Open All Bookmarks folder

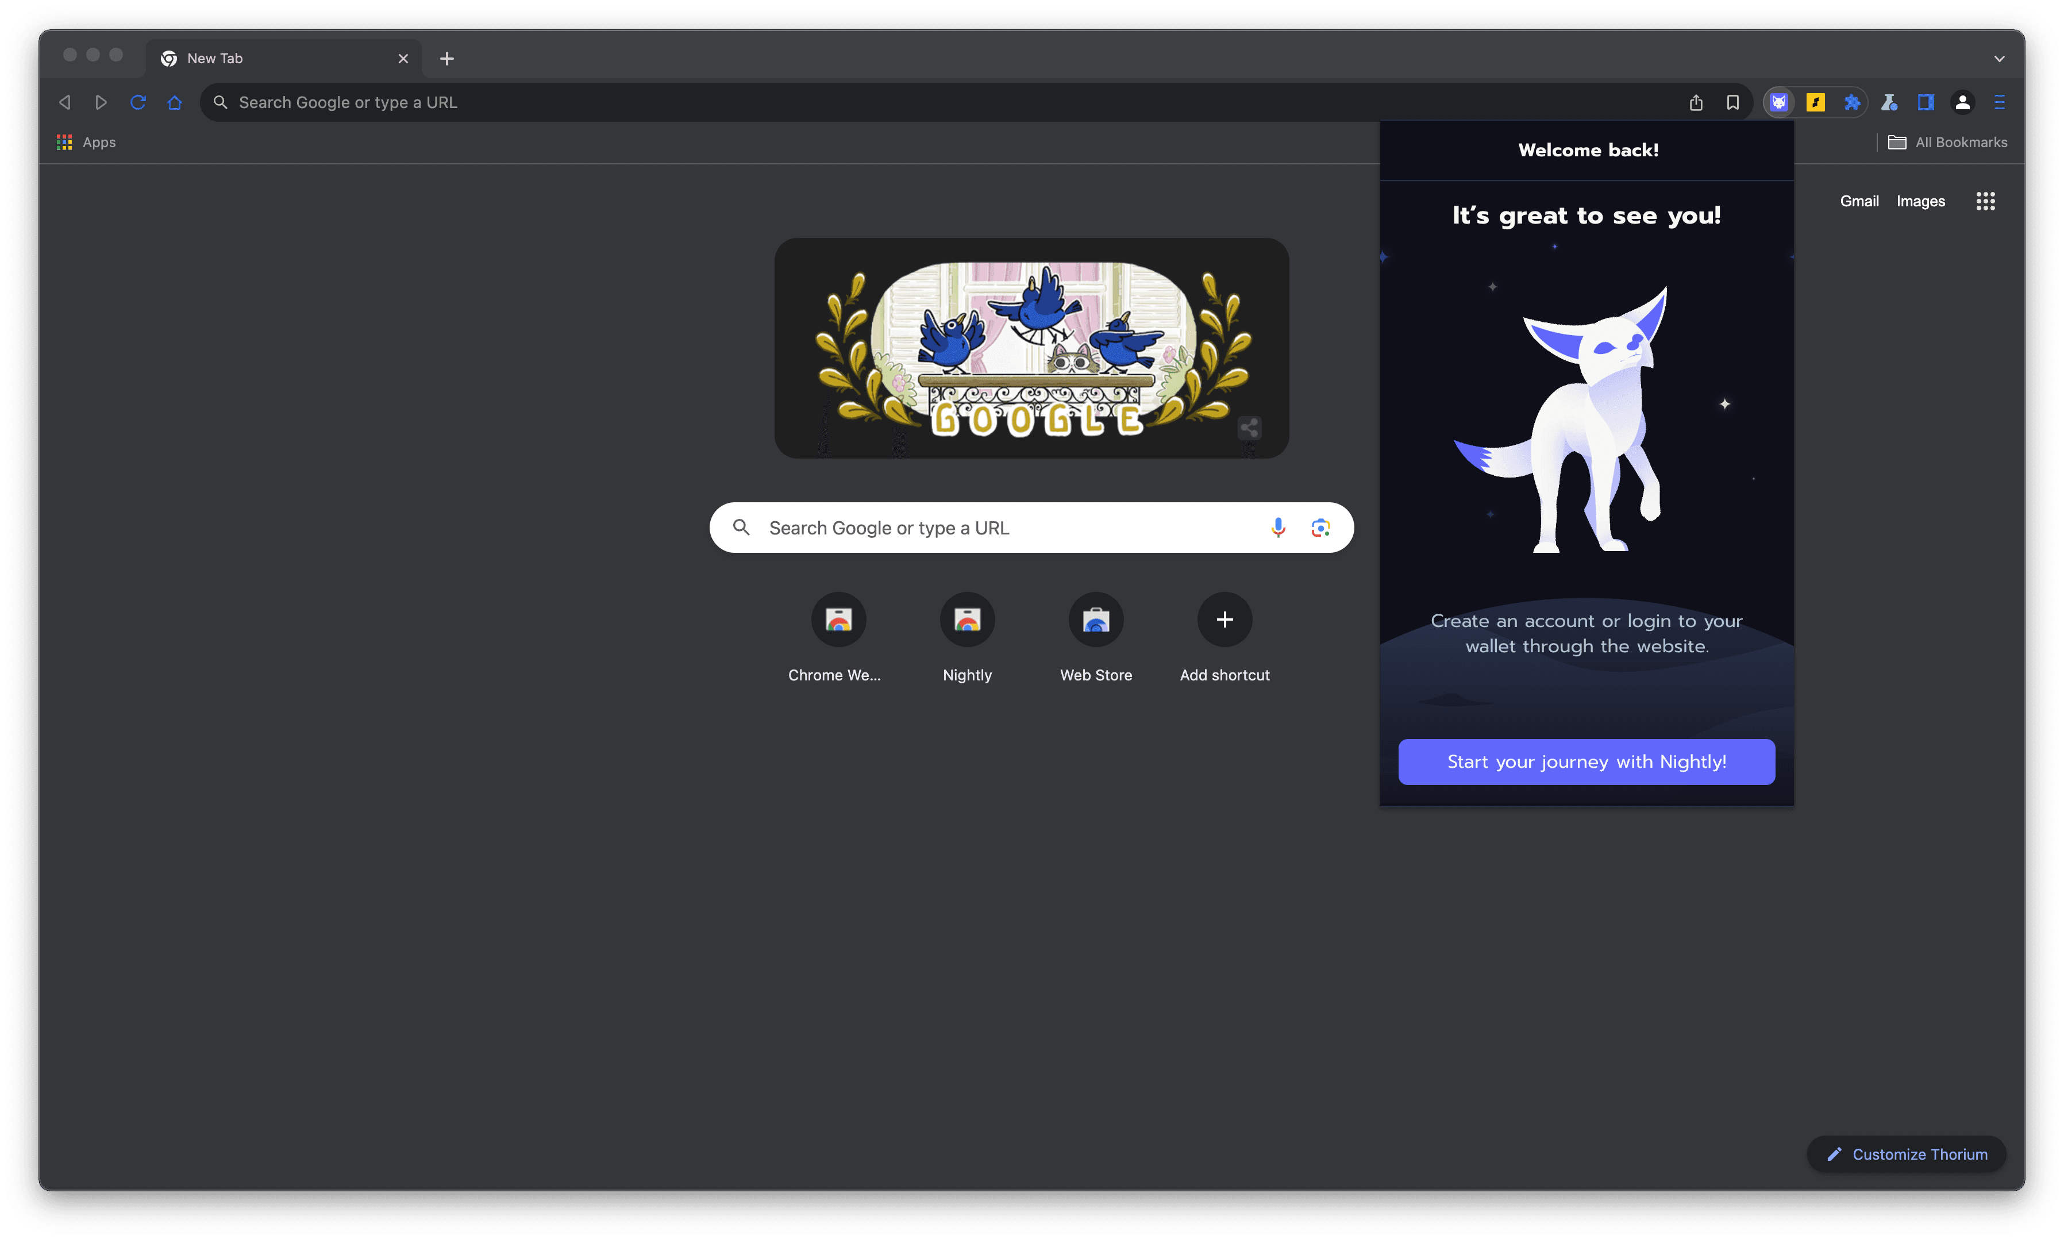tap(1947, 142)
